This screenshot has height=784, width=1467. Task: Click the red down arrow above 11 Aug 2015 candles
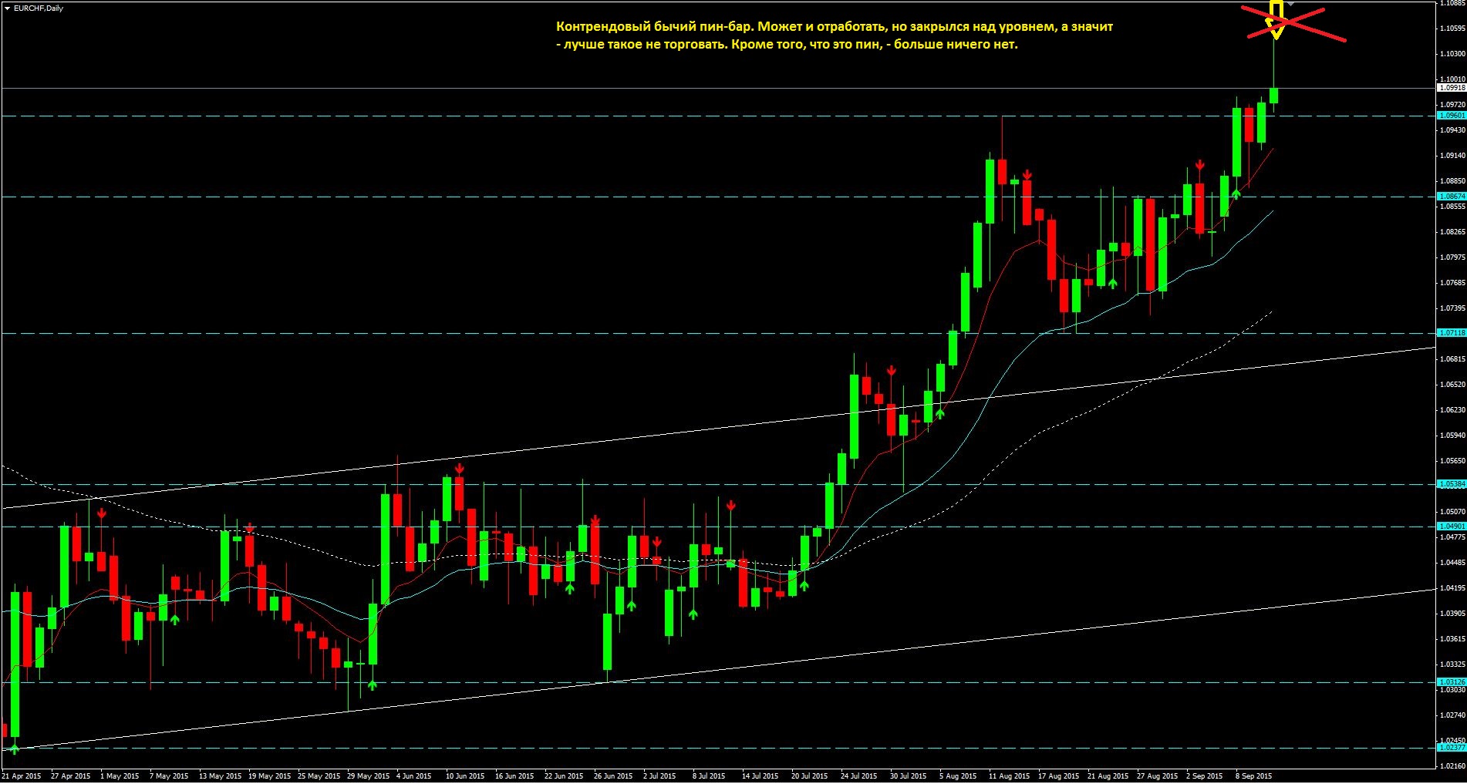coord(1027,175)
